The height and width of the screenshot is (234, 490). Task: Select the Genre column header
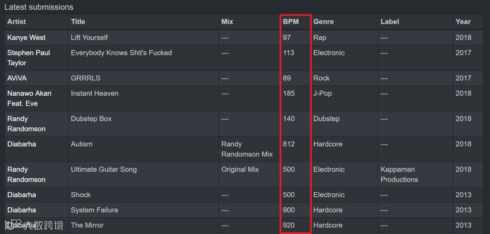click(323, 22)
